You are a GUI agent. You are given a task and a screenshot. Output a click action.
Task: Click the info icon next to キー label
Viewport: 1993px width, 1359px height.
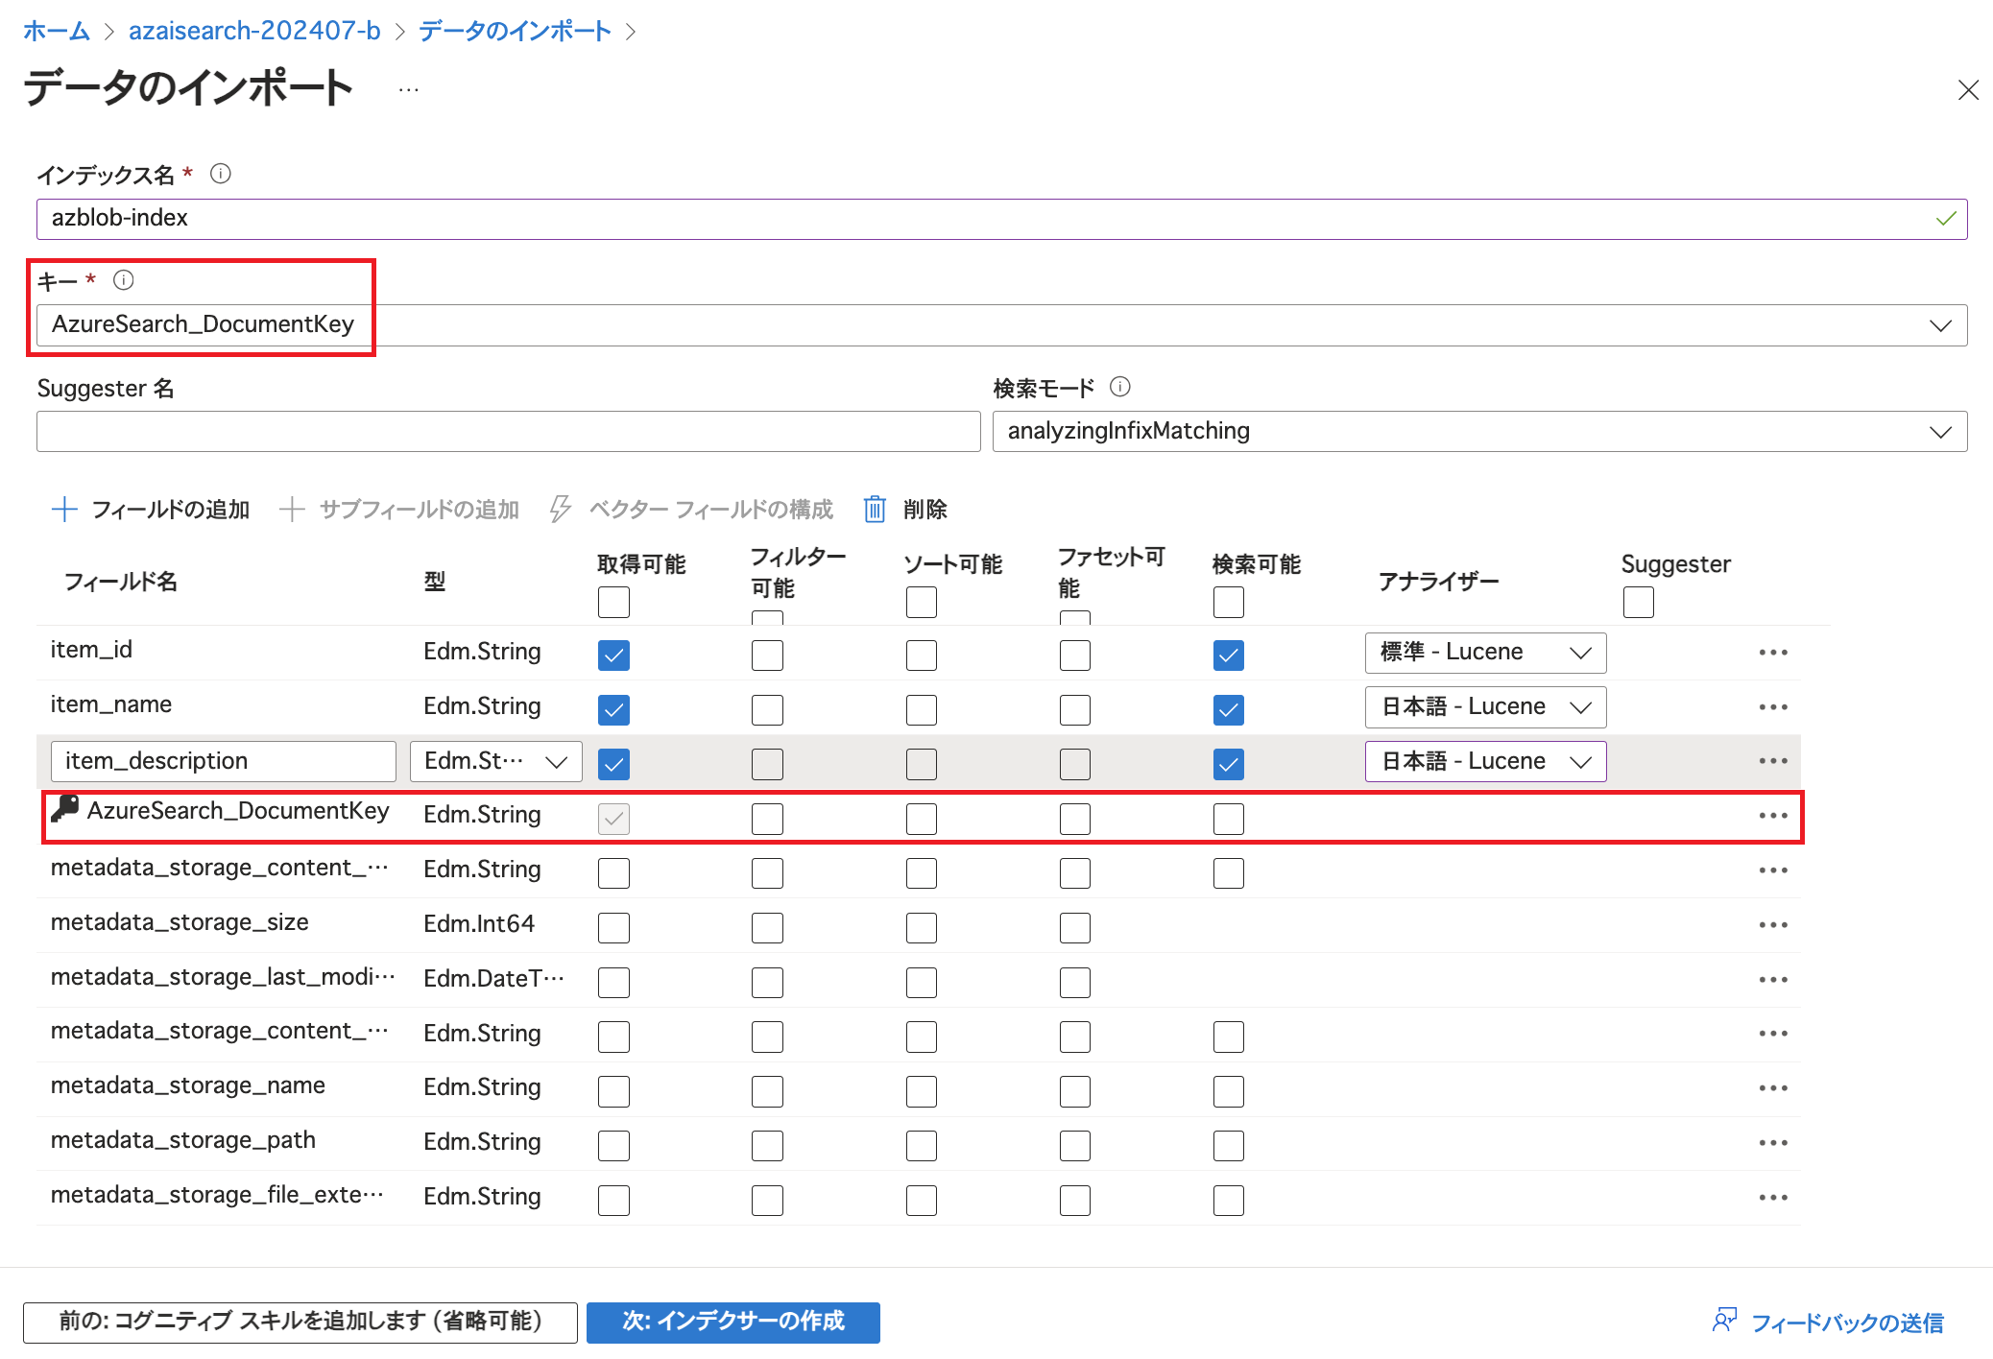tap(124, 280)
